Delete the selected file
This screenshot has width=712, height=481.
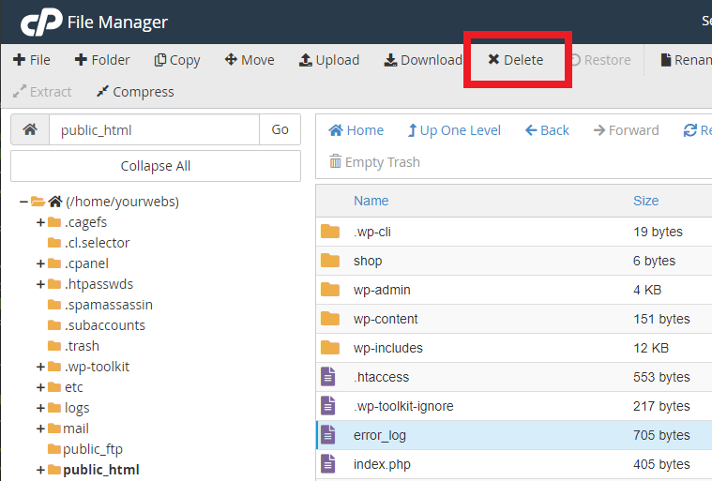click(x=515, y=60)
